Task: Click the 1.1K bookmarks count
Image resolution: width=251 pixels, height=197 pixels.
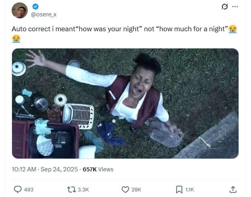Action: (190, 189)
